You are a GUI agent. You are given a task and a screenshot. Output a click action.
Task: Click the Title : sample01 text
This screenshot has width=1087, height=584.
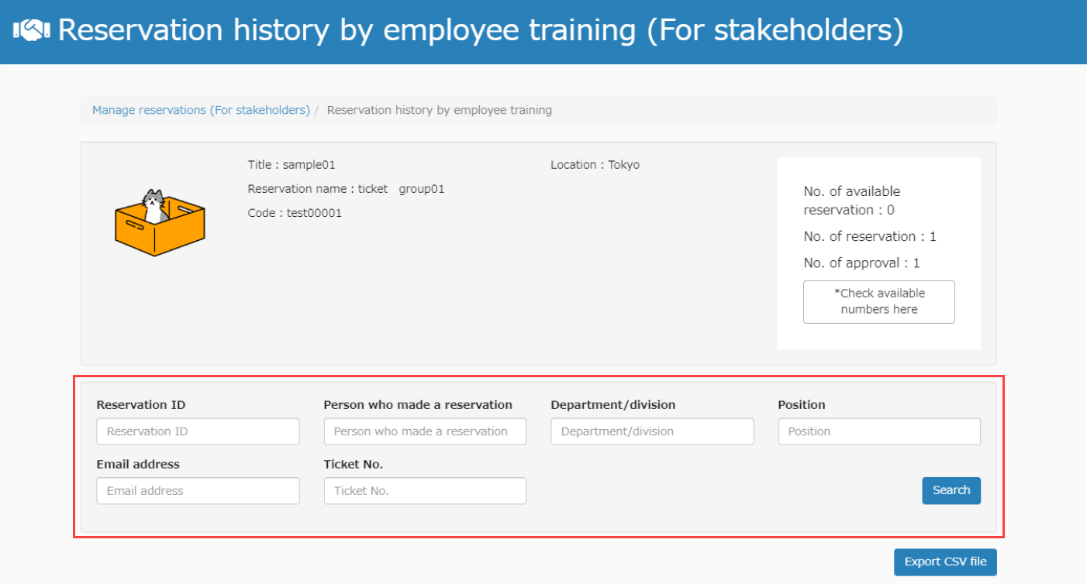(x=292, y=165)
